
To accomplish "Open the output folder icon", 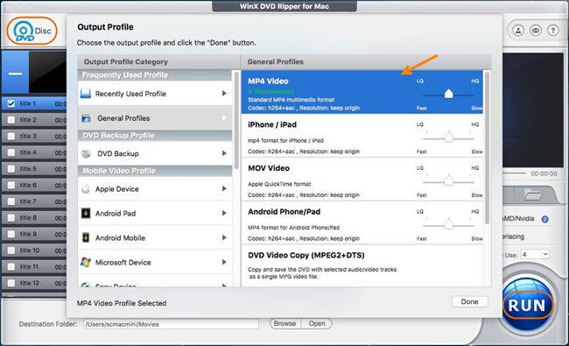I will coord(532,195).
